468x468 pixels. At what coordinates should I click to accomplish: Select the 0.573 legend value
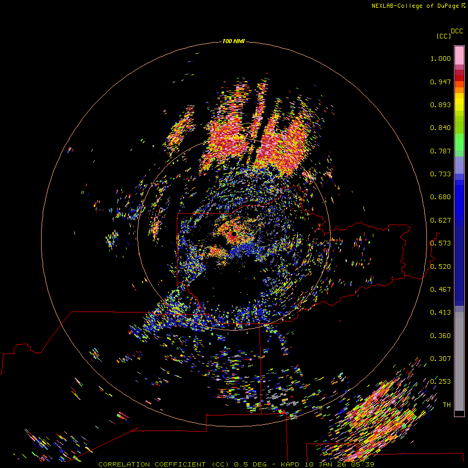(x=440, y=243)
